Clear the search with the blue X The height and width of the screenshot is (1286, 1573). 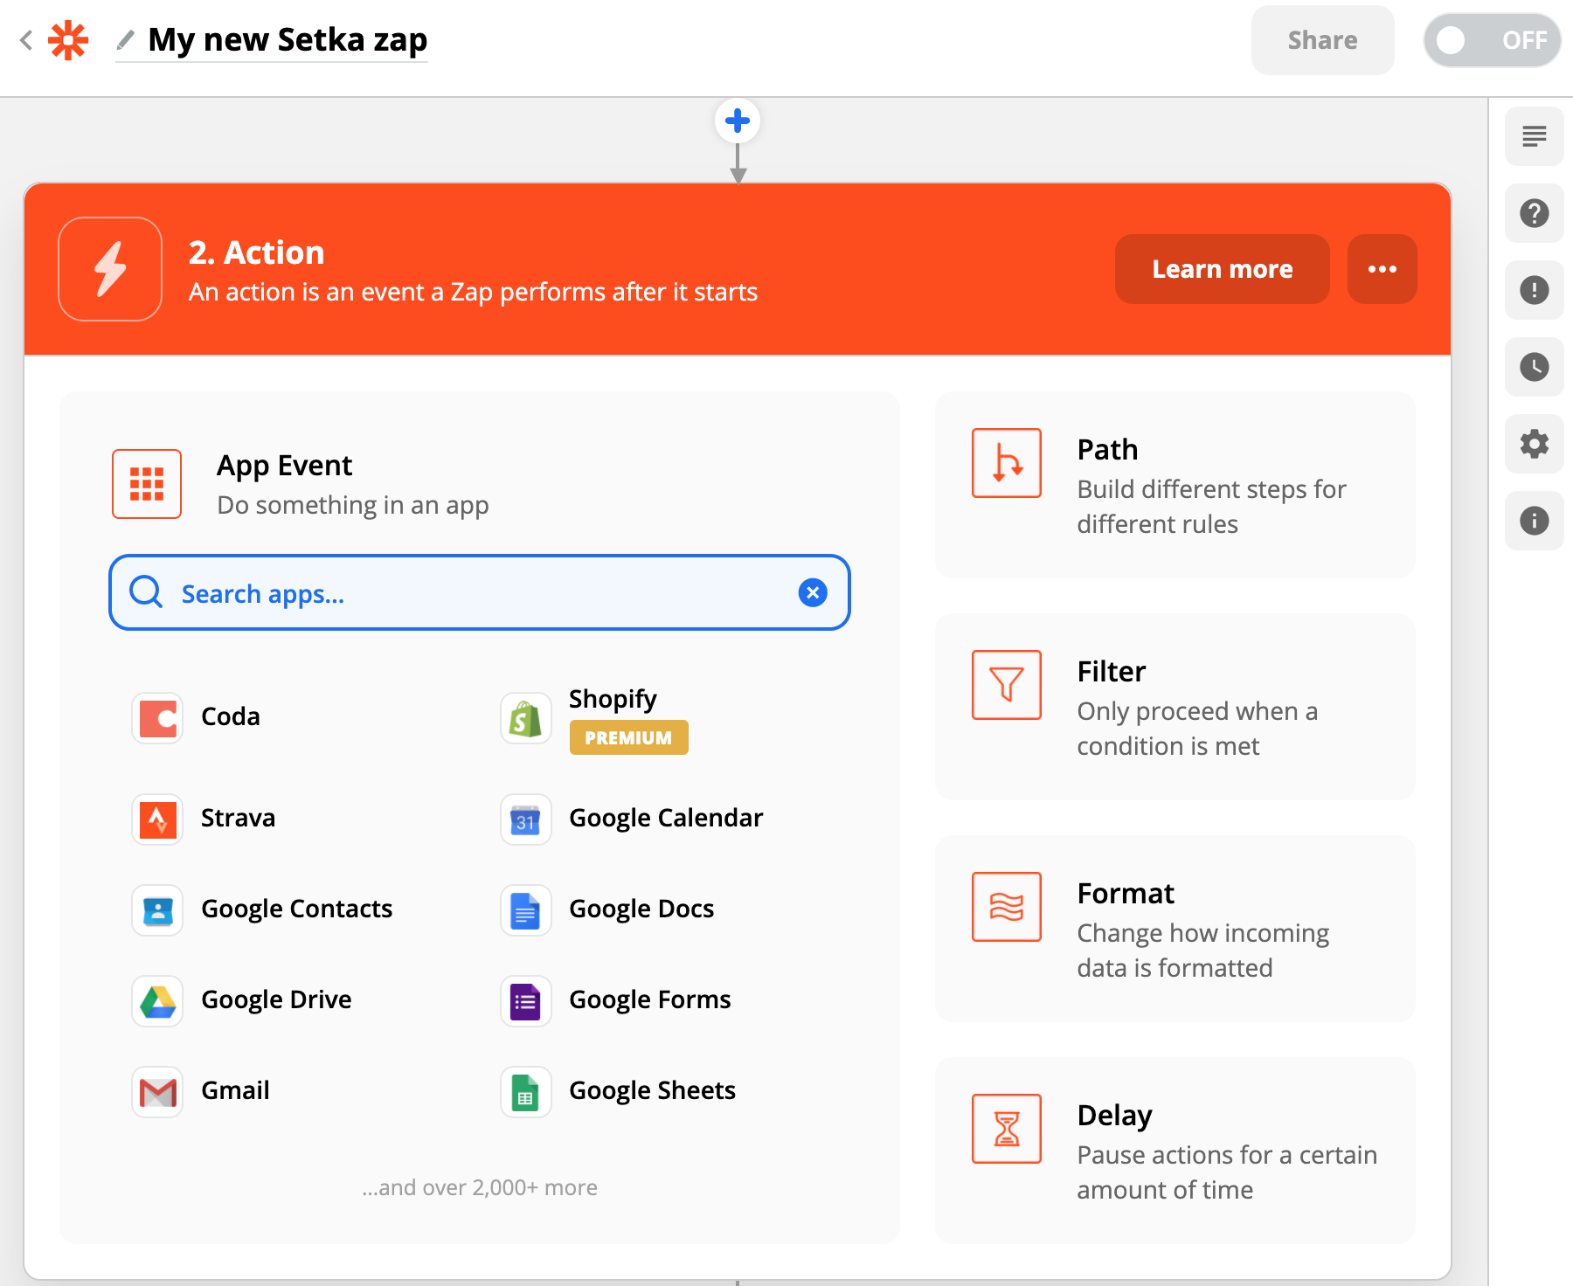pos(813,592)
